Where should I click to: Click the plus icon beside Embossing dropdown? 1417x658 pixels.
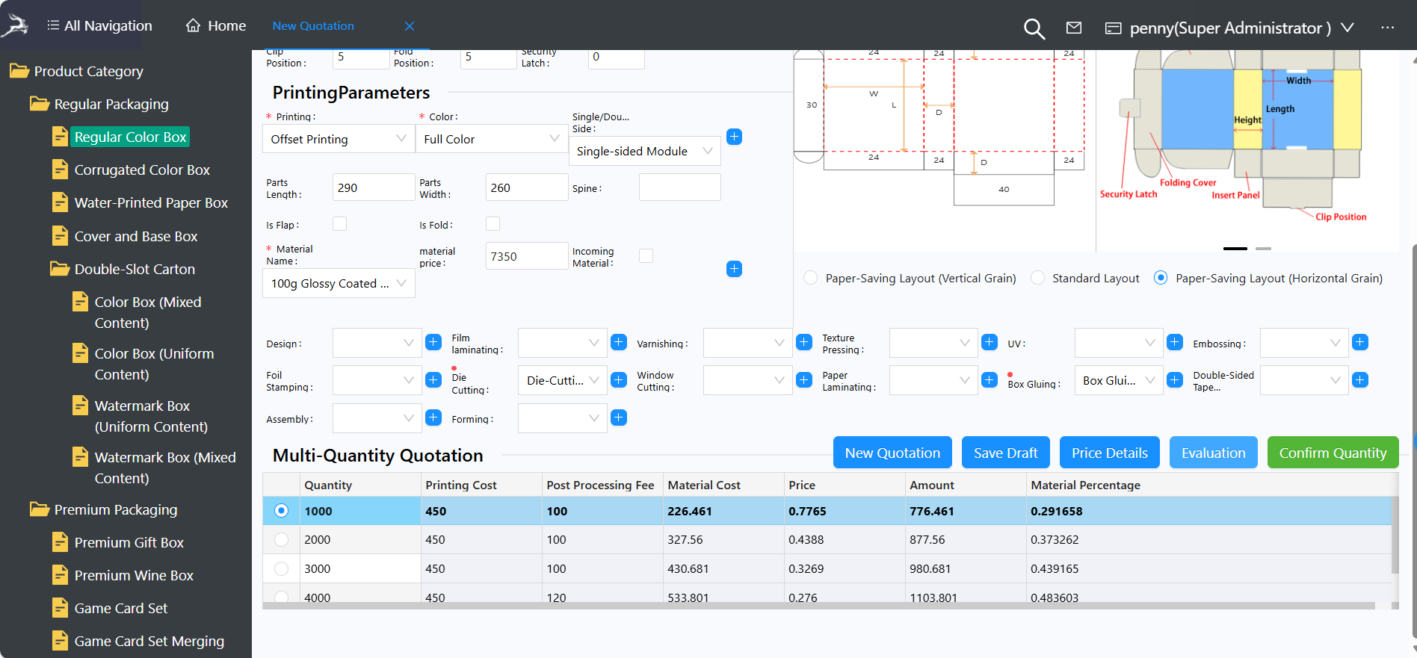(1360, 342)
